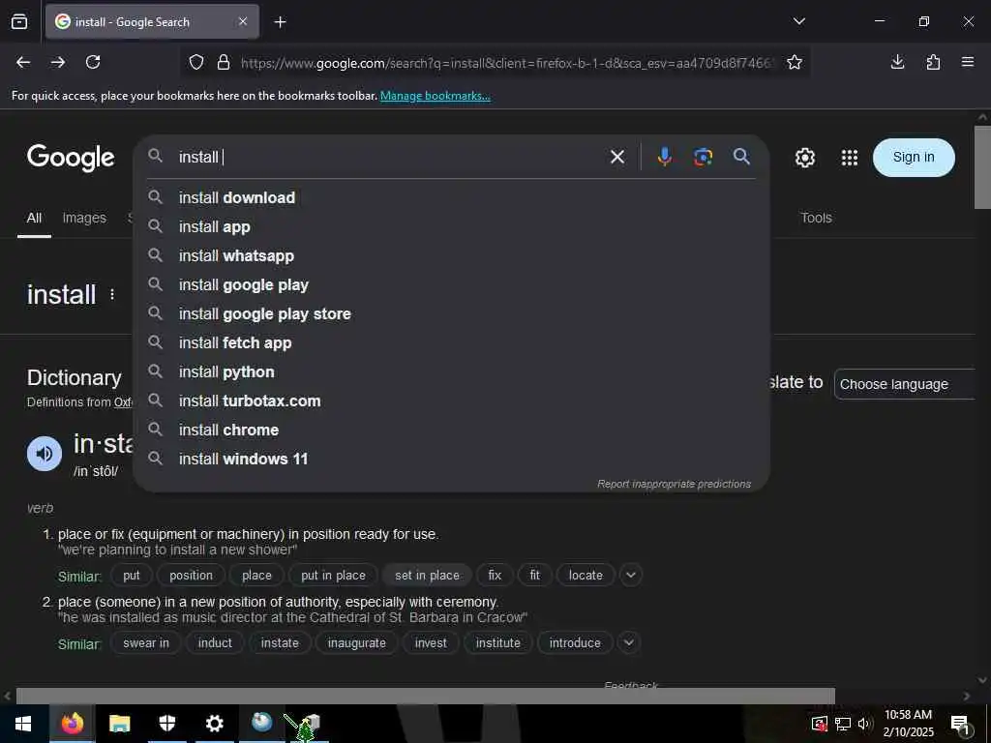
Task: Play the pronunciation audio speaker button
Action: click(45, 454)
